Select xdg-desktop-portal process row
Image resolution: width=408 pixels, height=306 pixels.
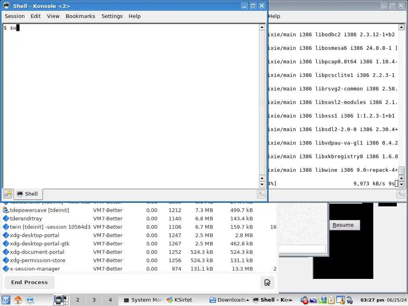point(139,235)
